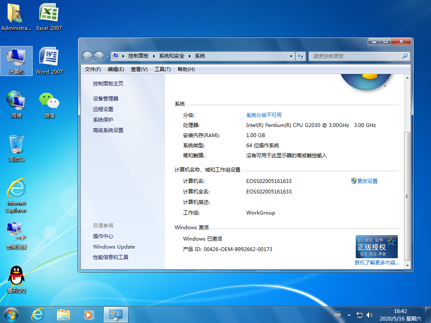Click the WorkGroup value text
The width and height of the screenshot is (431, 323).
261,212
